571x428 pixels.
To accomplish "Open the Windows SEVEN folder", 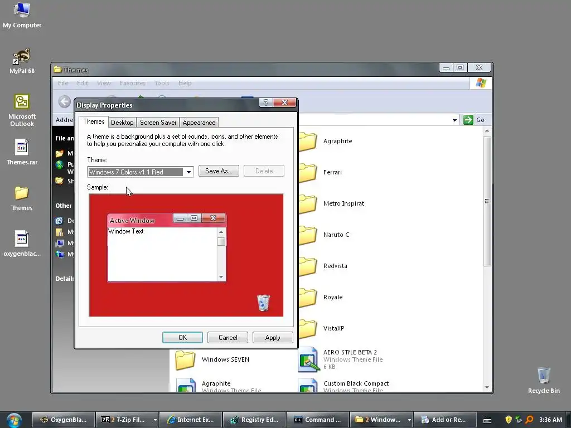I will [x=212, y=359].
